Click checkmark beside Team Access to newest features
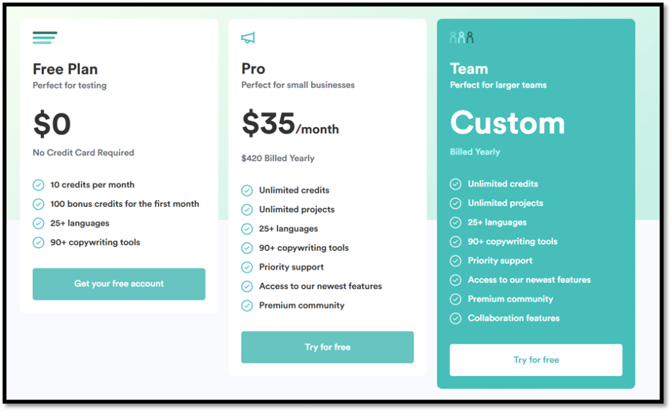 click(455, 280)
